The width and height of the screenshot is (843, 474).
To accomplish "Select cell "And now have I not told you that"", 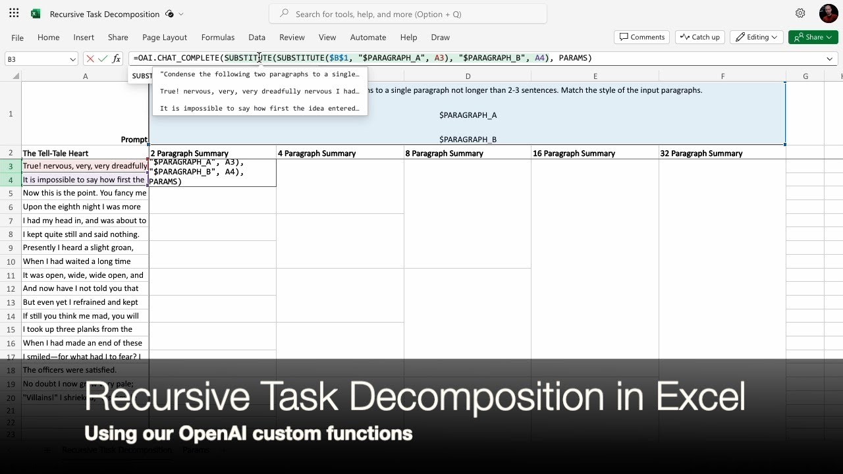I will pyautogui.click(x=85, y=288).
